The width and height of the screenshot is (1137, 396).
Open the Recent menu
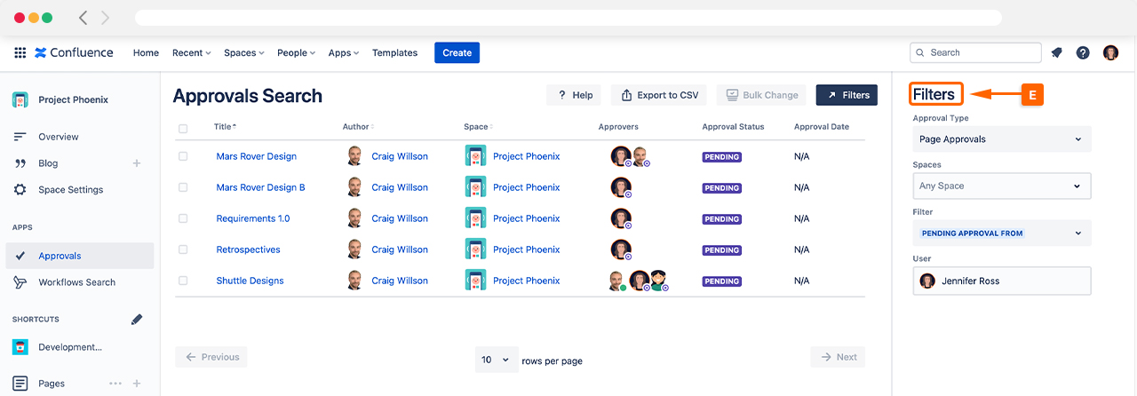(x=191, y=53)
